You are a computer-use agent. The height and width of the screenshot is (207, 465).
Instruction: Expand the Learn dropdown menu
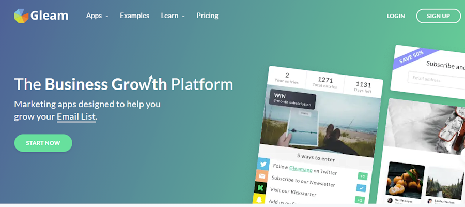173,16
